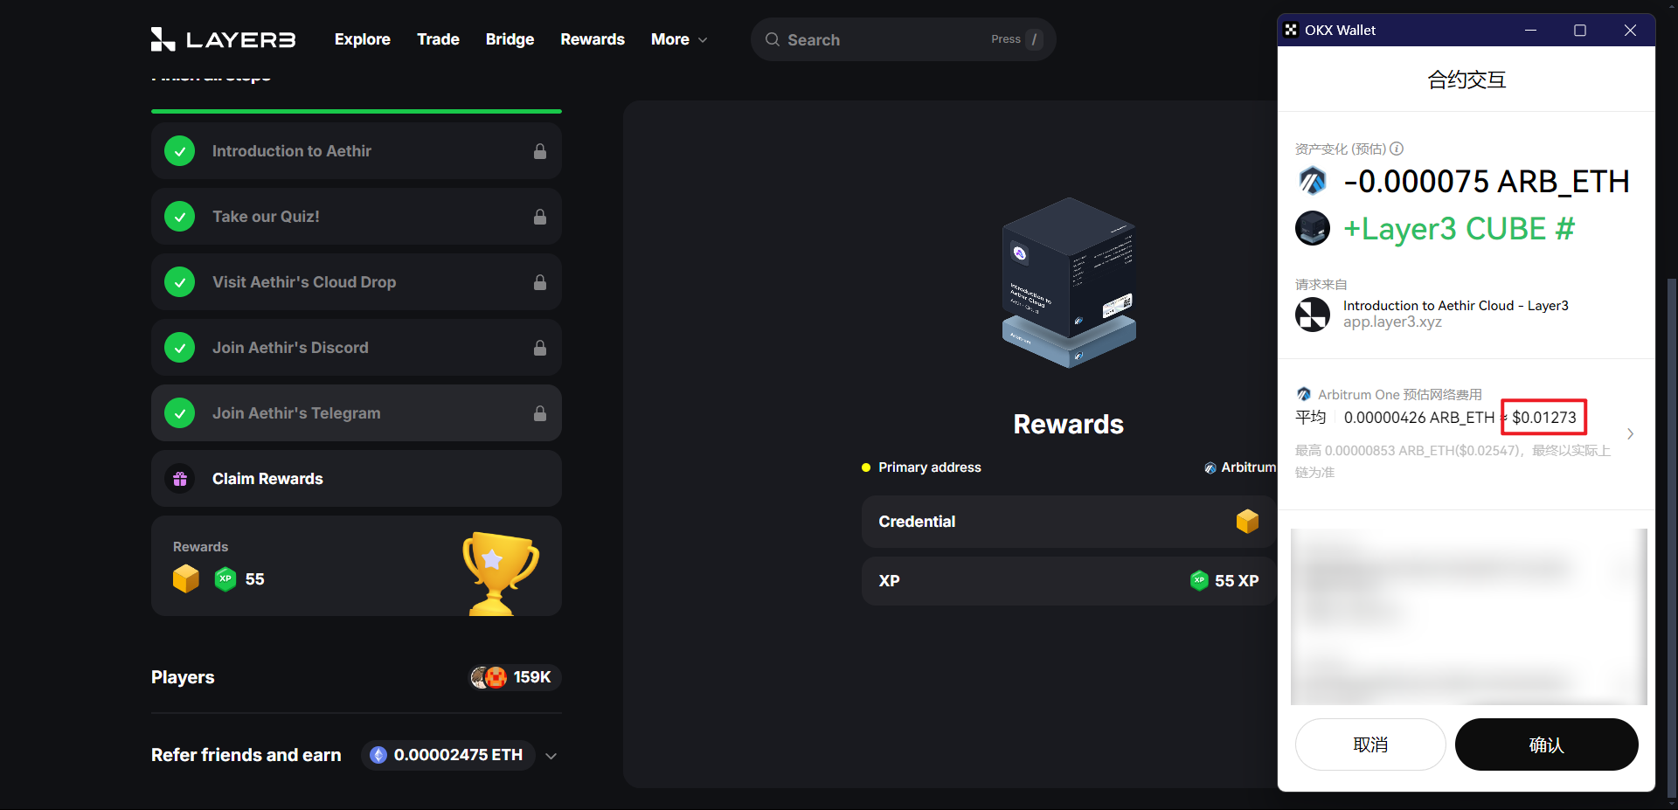Click the purple gift icon on Claim Rewards
This screenshot has width=1678, height=810.
[180, 479]
